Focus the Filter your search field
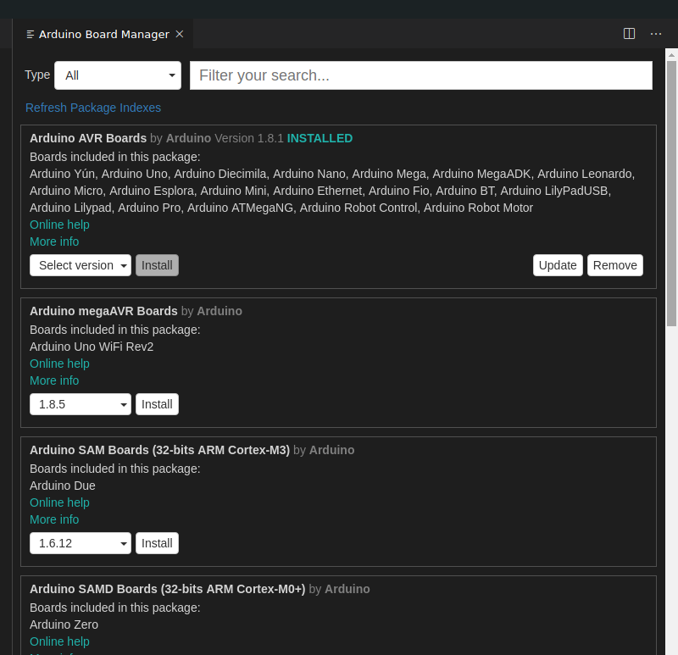Image resolution: width=678 pixels, height=655 pixels. pos(420,75)
